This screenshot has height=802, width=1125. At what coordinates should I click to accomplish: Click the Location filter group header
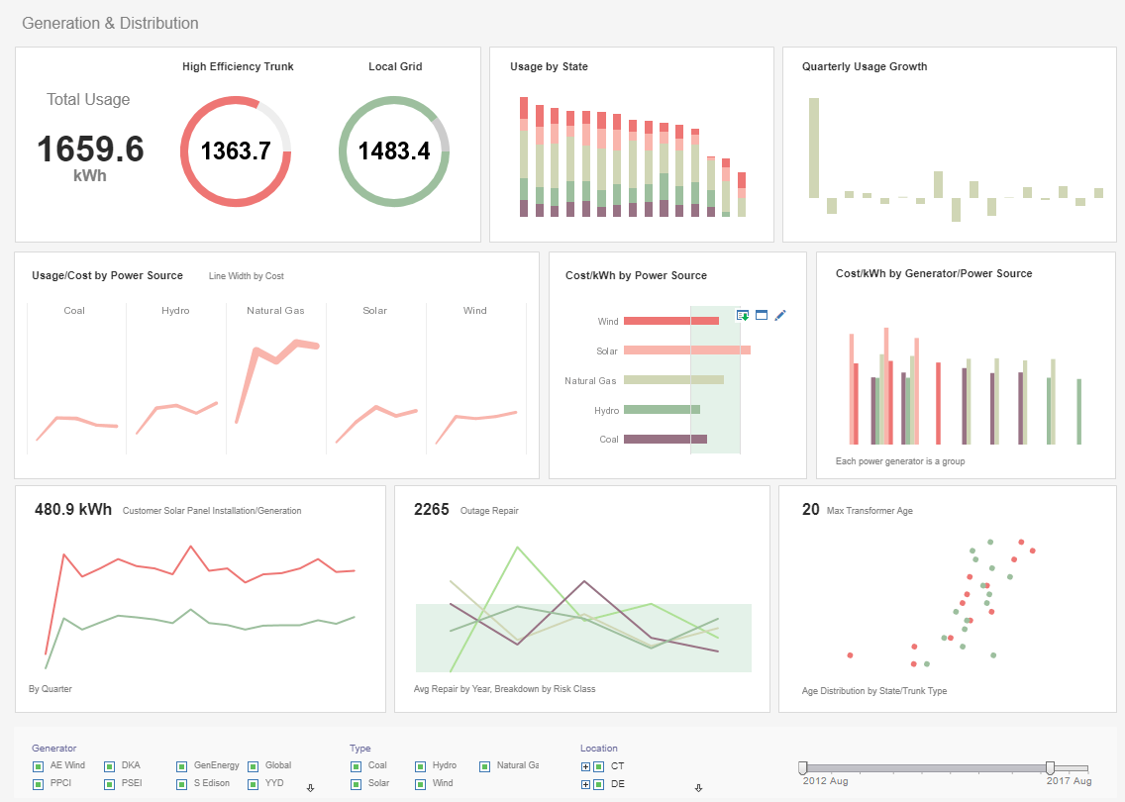point(599,749)
